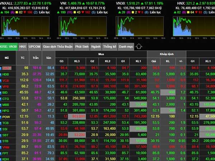Click the up-arrow icon beside Danh mục tab
The width and height of the screenshot is (215, 161).
[x=139, y=47]
